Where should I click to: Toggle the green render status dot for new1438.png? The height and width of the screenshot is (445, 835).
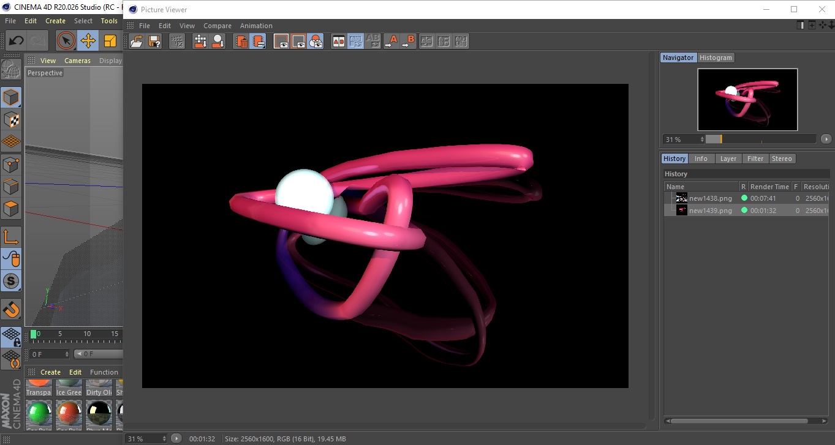pyautogui.click(x=744, y=198)
